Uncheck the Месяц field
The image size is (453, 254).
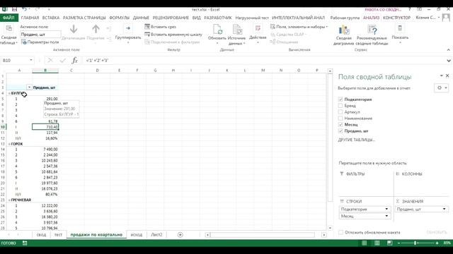(340, 124)
